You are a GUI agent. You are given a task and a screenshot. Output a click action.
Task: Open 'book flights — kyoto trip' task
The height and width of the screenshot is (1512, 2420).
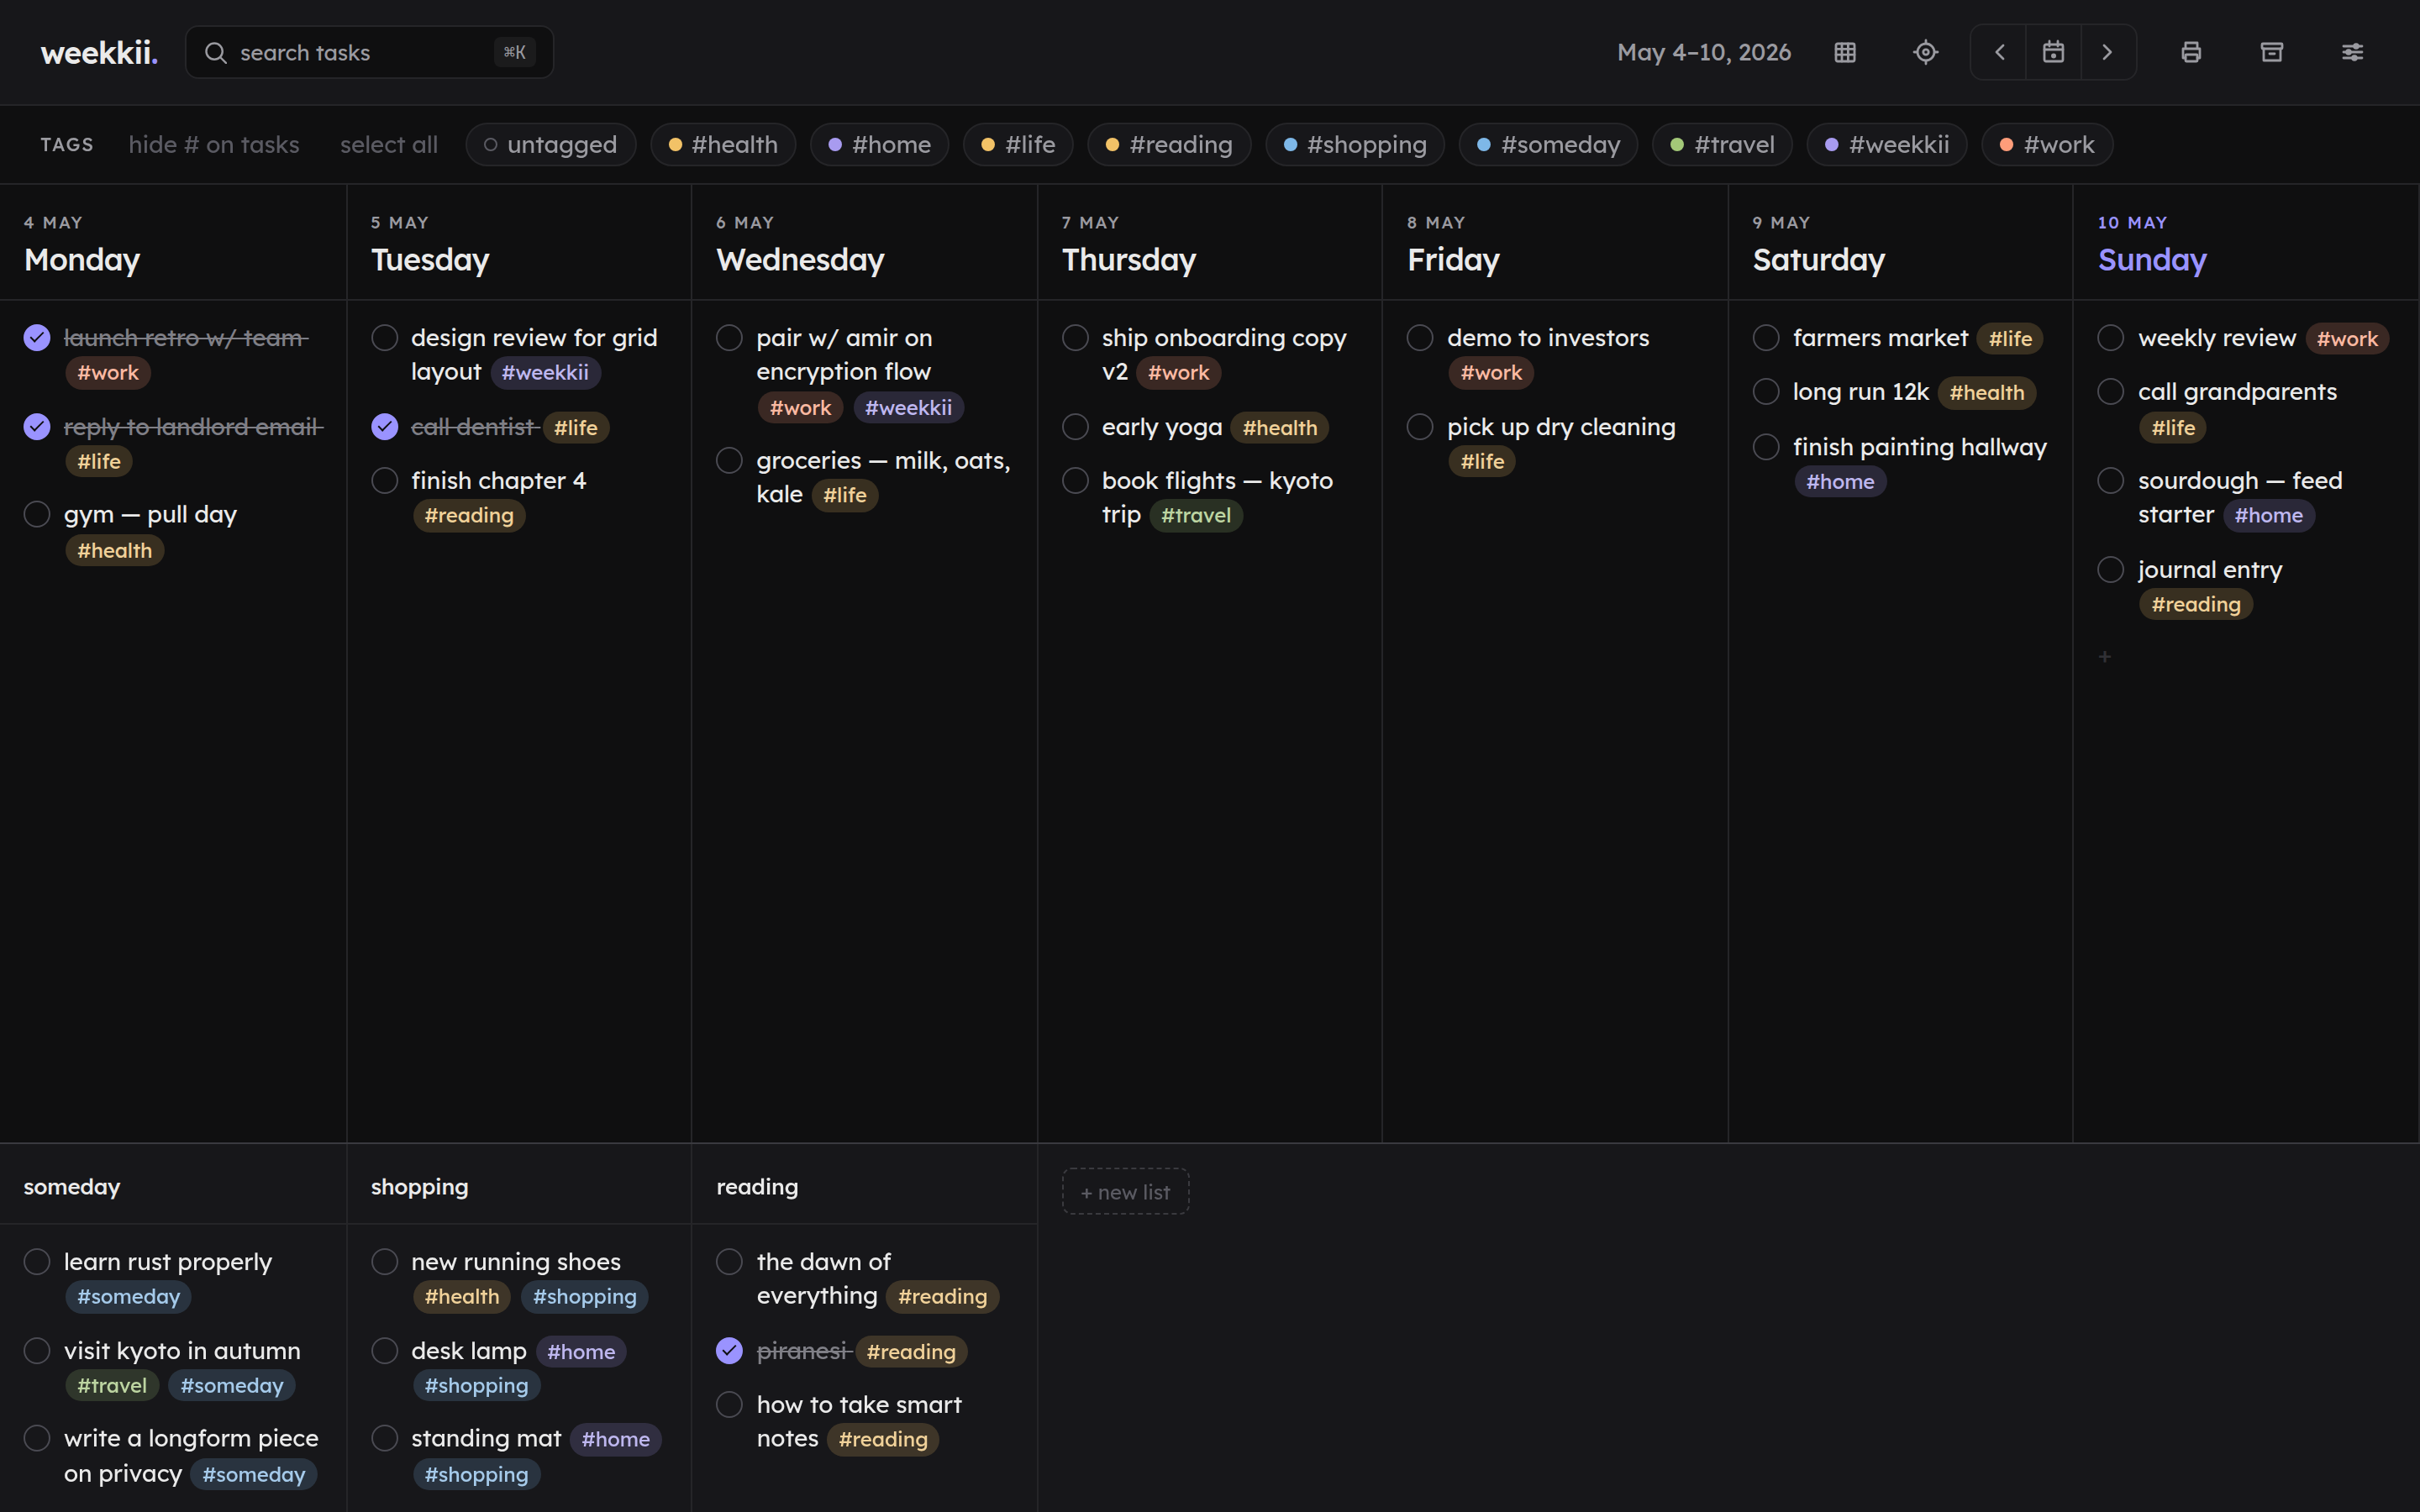point(1217,497)
